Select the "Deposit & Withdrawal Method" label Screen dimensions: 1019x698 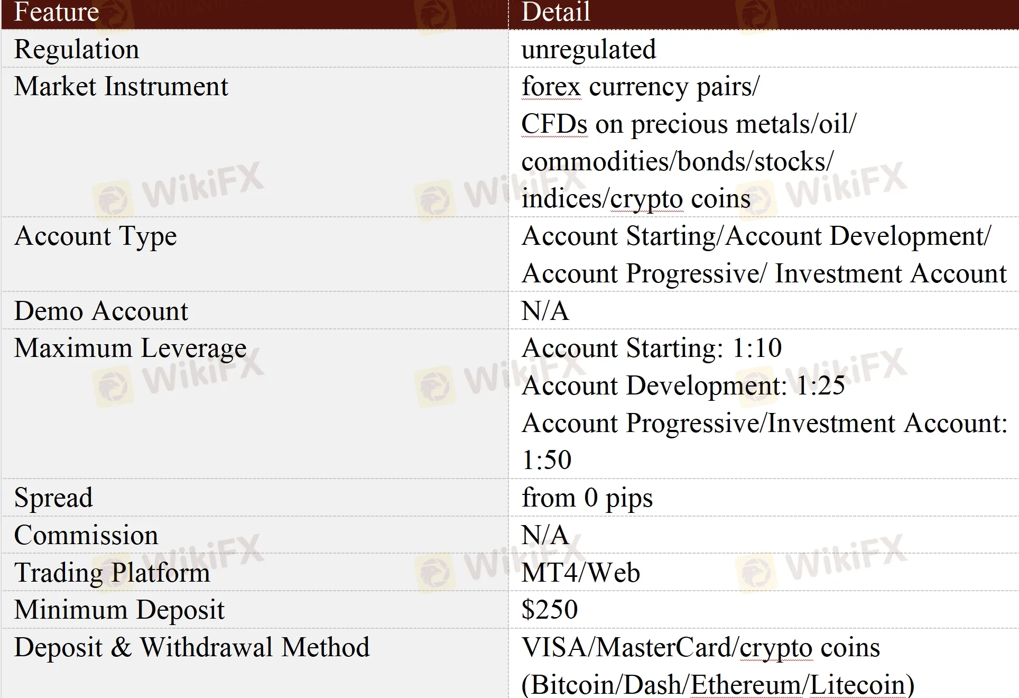(x=192, y=647)
